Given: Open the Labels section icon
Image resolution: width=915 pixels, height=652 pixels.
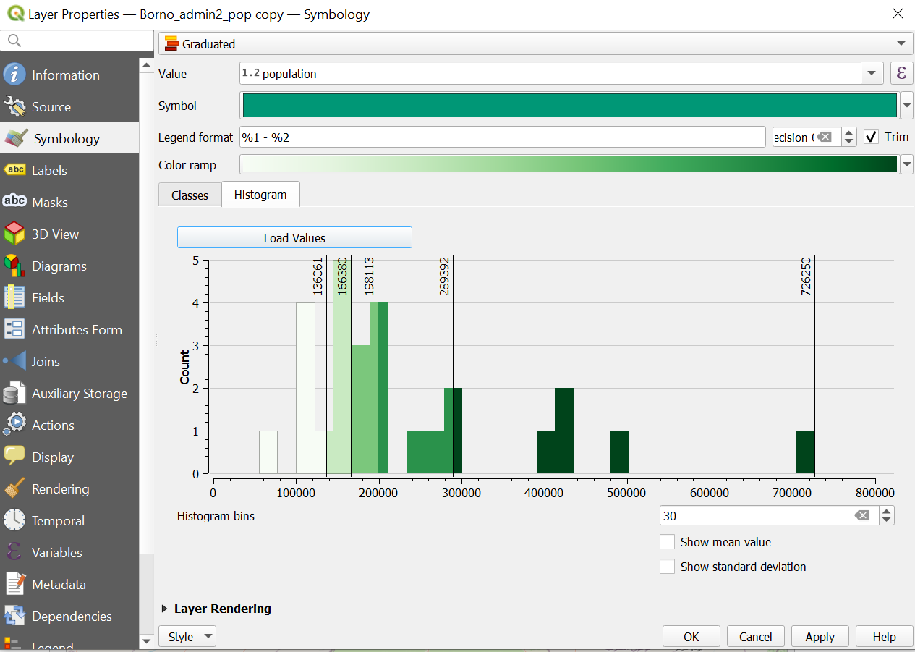Looking at the screenshot, I should (14, 170).
